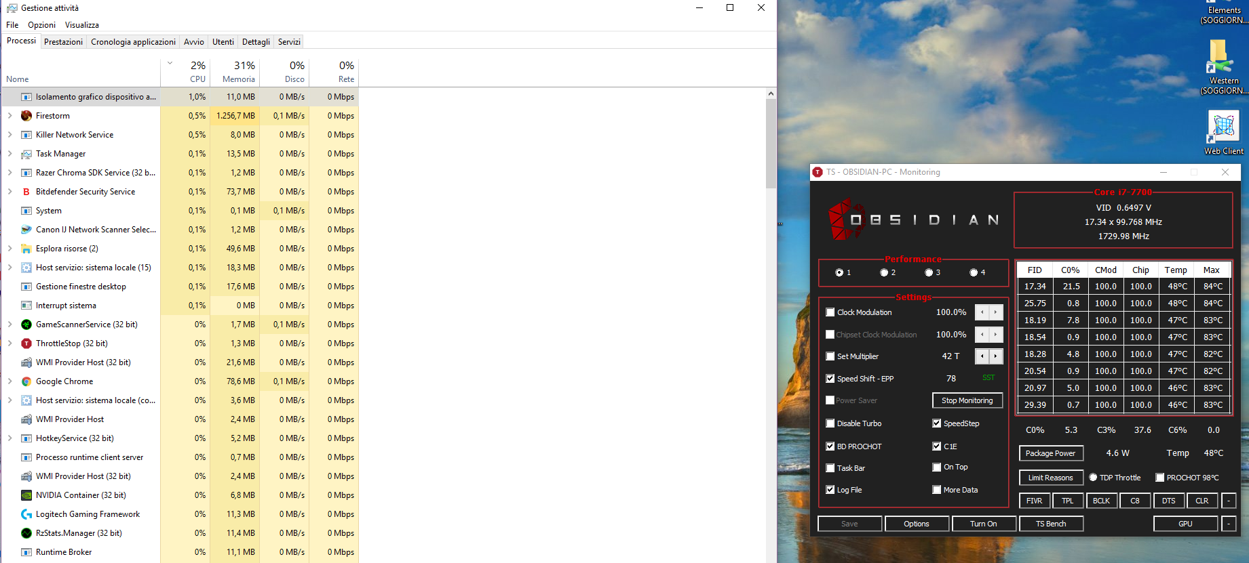The height and width of the screenshot is (563, 1249).
Task: Click the process list vertical scrollbar thumb
Action: pos(771,144)
